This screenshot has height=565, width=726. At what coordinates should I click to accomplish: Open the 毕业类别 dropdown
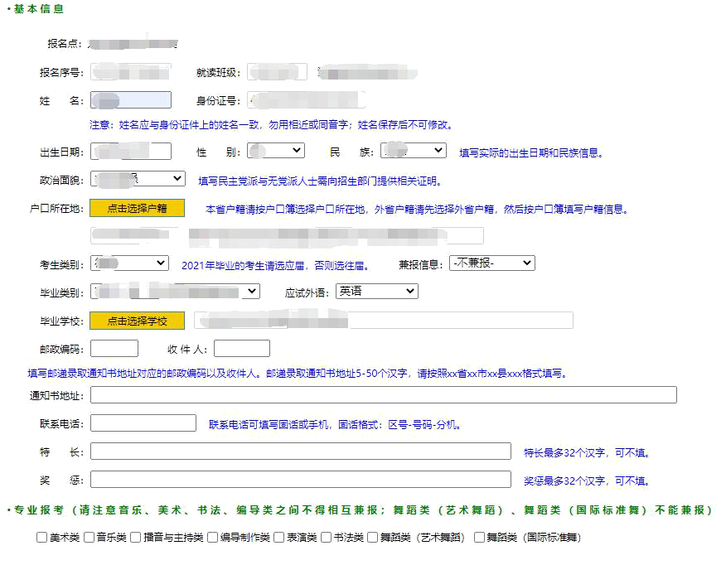tap(177, 291)
